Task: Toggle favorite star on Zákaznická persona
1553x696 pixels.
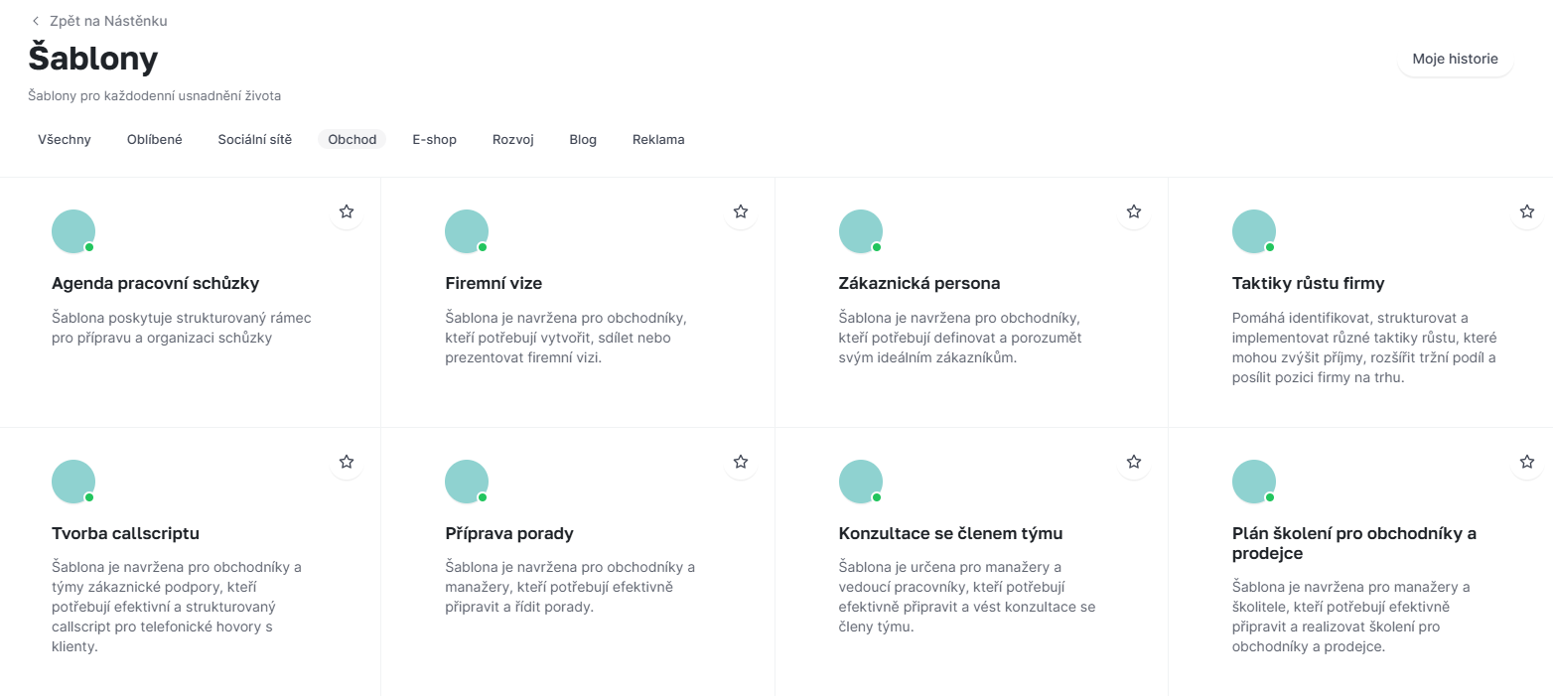Action: [x=1134, y=211]
